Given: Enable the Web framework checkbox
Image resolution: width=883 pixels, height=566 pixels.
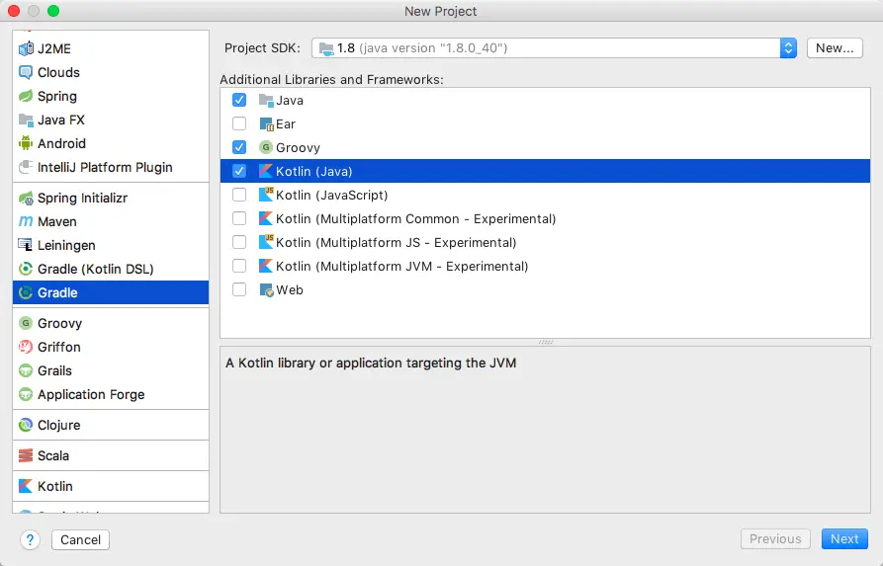Looking at the screenshot, I should (239, 289).
